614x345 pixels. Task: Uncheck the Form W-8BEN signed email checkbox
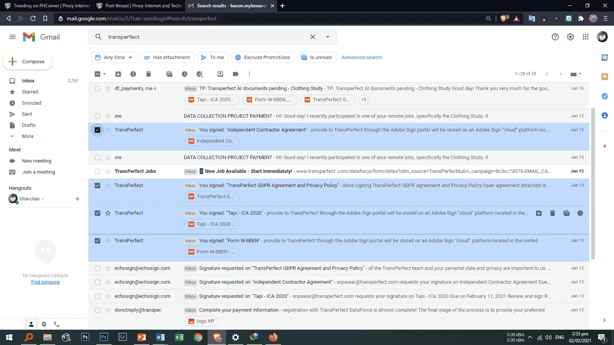coord(97,241)
